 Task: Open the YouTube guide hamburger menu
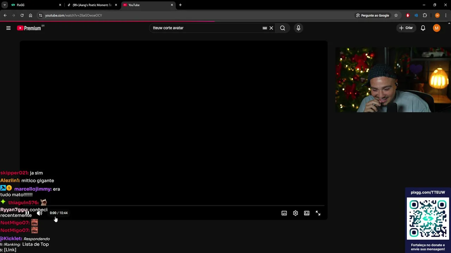[8, 28]
